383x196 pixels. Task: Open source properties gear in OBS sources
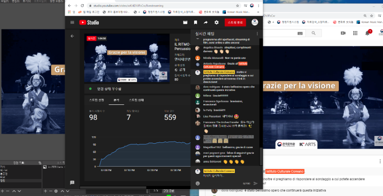[x=56, y=191]
